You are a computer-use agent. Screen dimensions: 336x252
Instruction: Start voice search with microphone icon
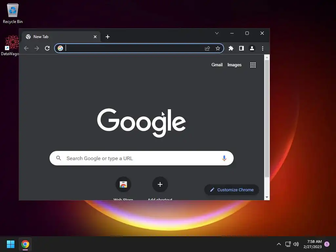click(224, 158)
